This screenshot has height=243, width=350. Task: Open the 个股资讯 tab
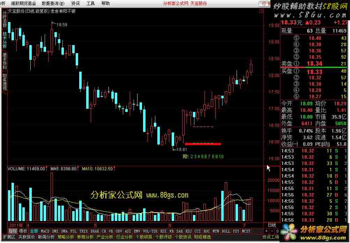pyautogui.click(x=183, y=237)
